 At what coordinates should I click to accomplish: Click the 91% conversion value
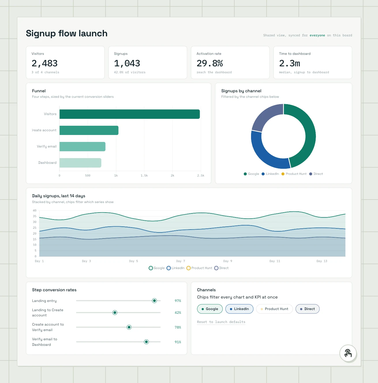178,342
